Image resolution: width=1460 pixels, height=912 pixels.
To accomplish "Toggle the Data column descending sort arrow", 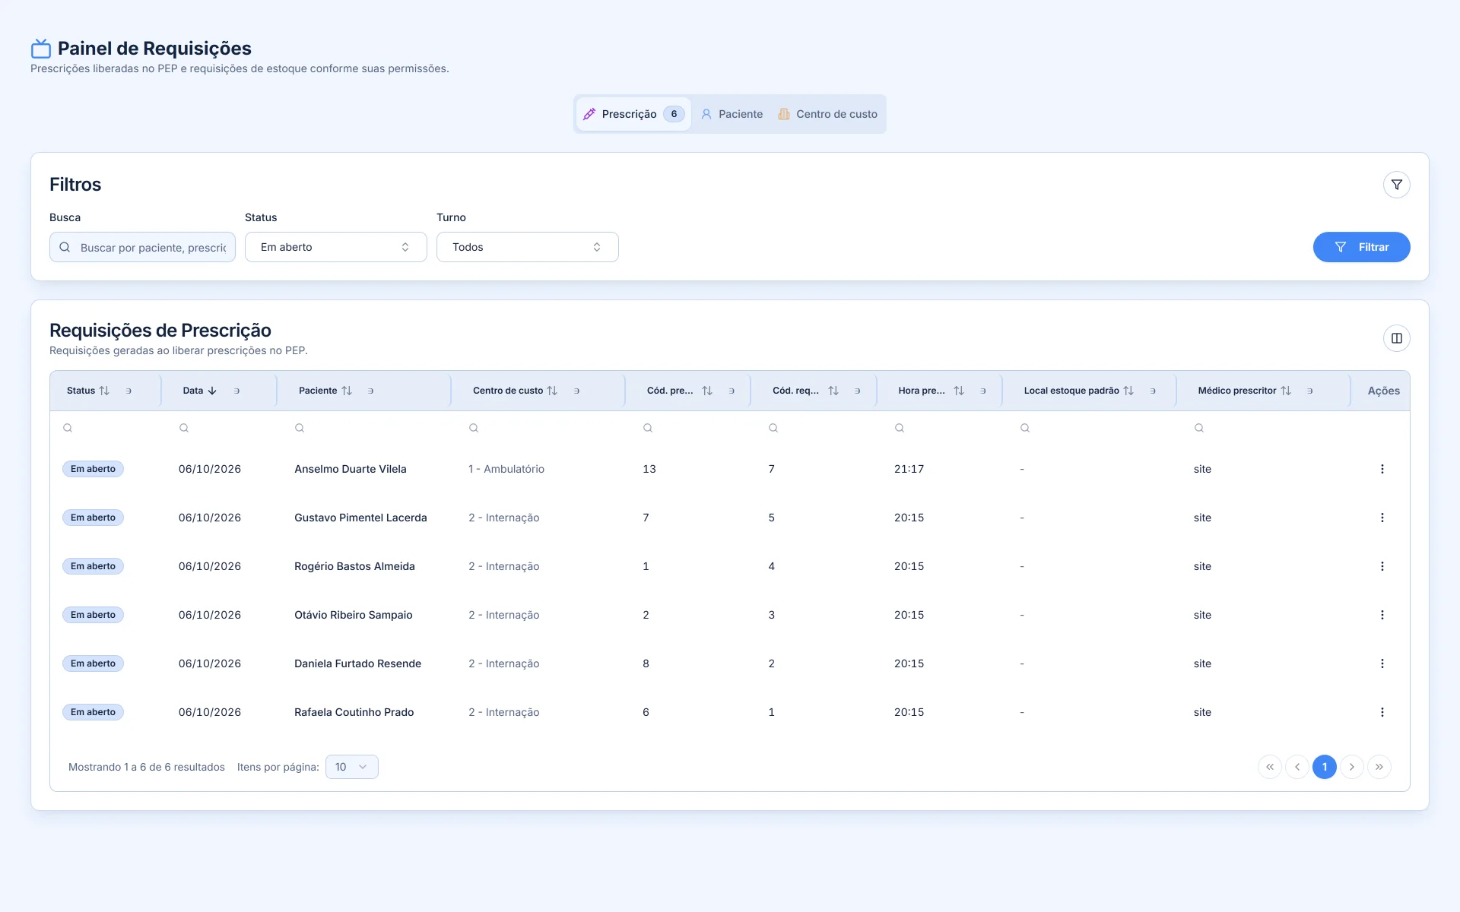I will click(x=212, y=391).
